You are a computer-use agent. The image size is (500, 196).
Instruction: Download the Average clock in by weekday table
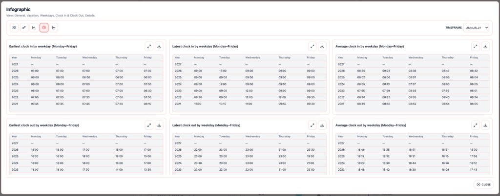485,46
